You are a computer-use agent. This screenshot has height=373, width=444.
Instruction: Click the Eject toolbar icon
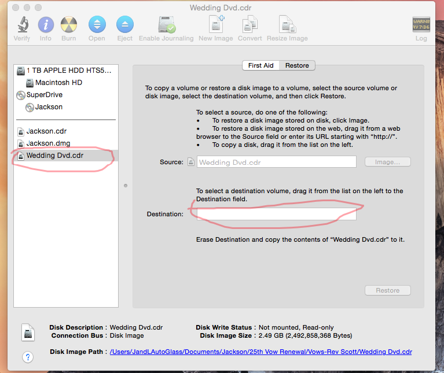[x=125, y=24]
